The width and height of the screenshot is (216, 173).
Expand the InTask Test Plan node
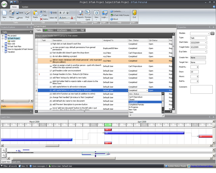(2, 47)
